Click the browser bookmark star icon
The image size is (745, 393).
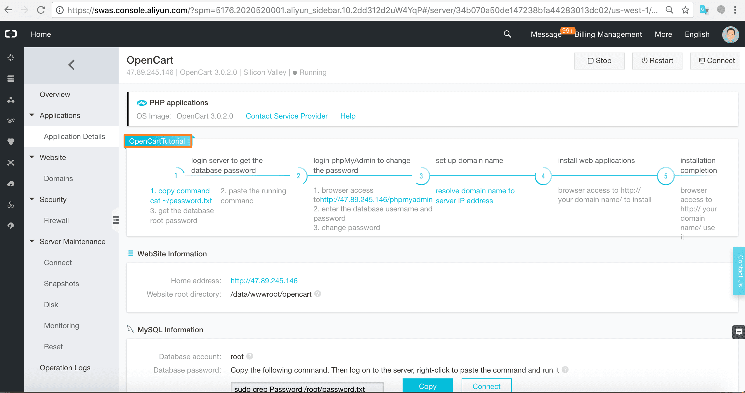685,10
